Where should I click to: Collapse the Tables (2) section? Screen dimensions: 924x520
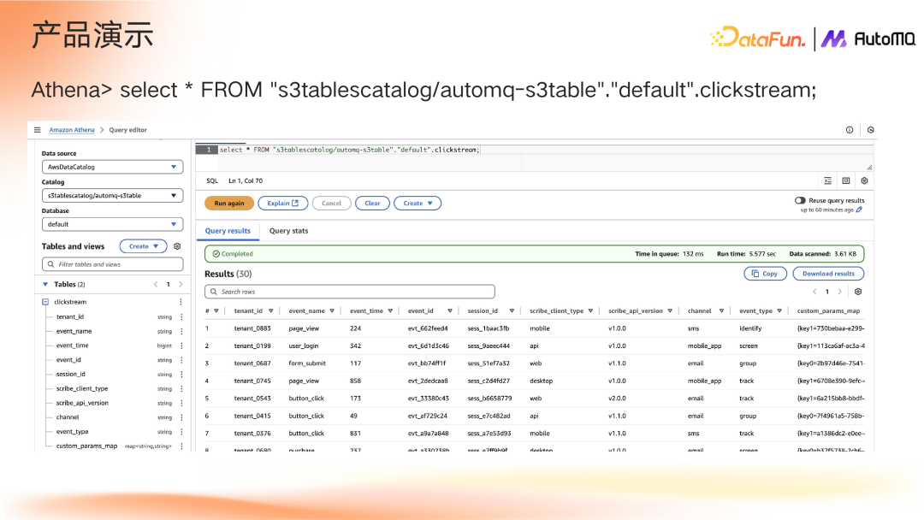tap(45, 285)
